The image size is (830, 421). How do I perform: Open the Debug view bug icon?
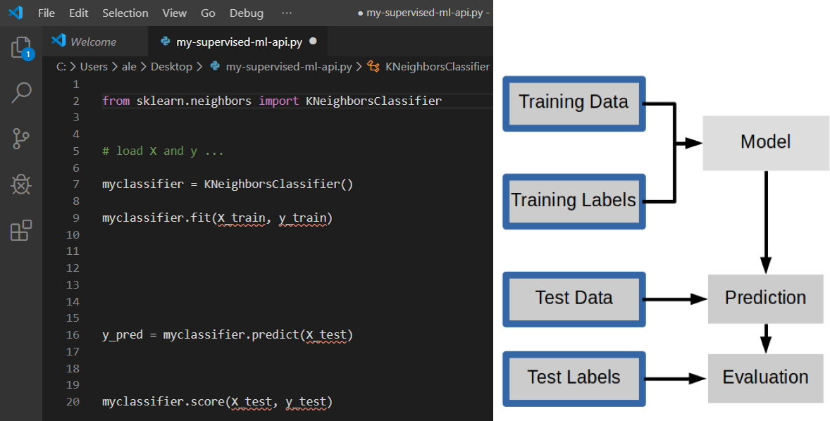[x=21, y=184]
